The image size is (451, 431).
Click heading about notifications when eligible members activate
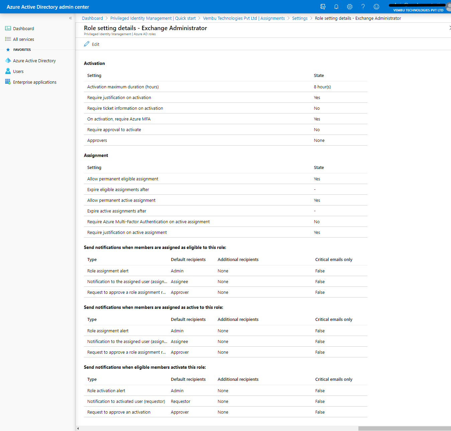(145, 367)
